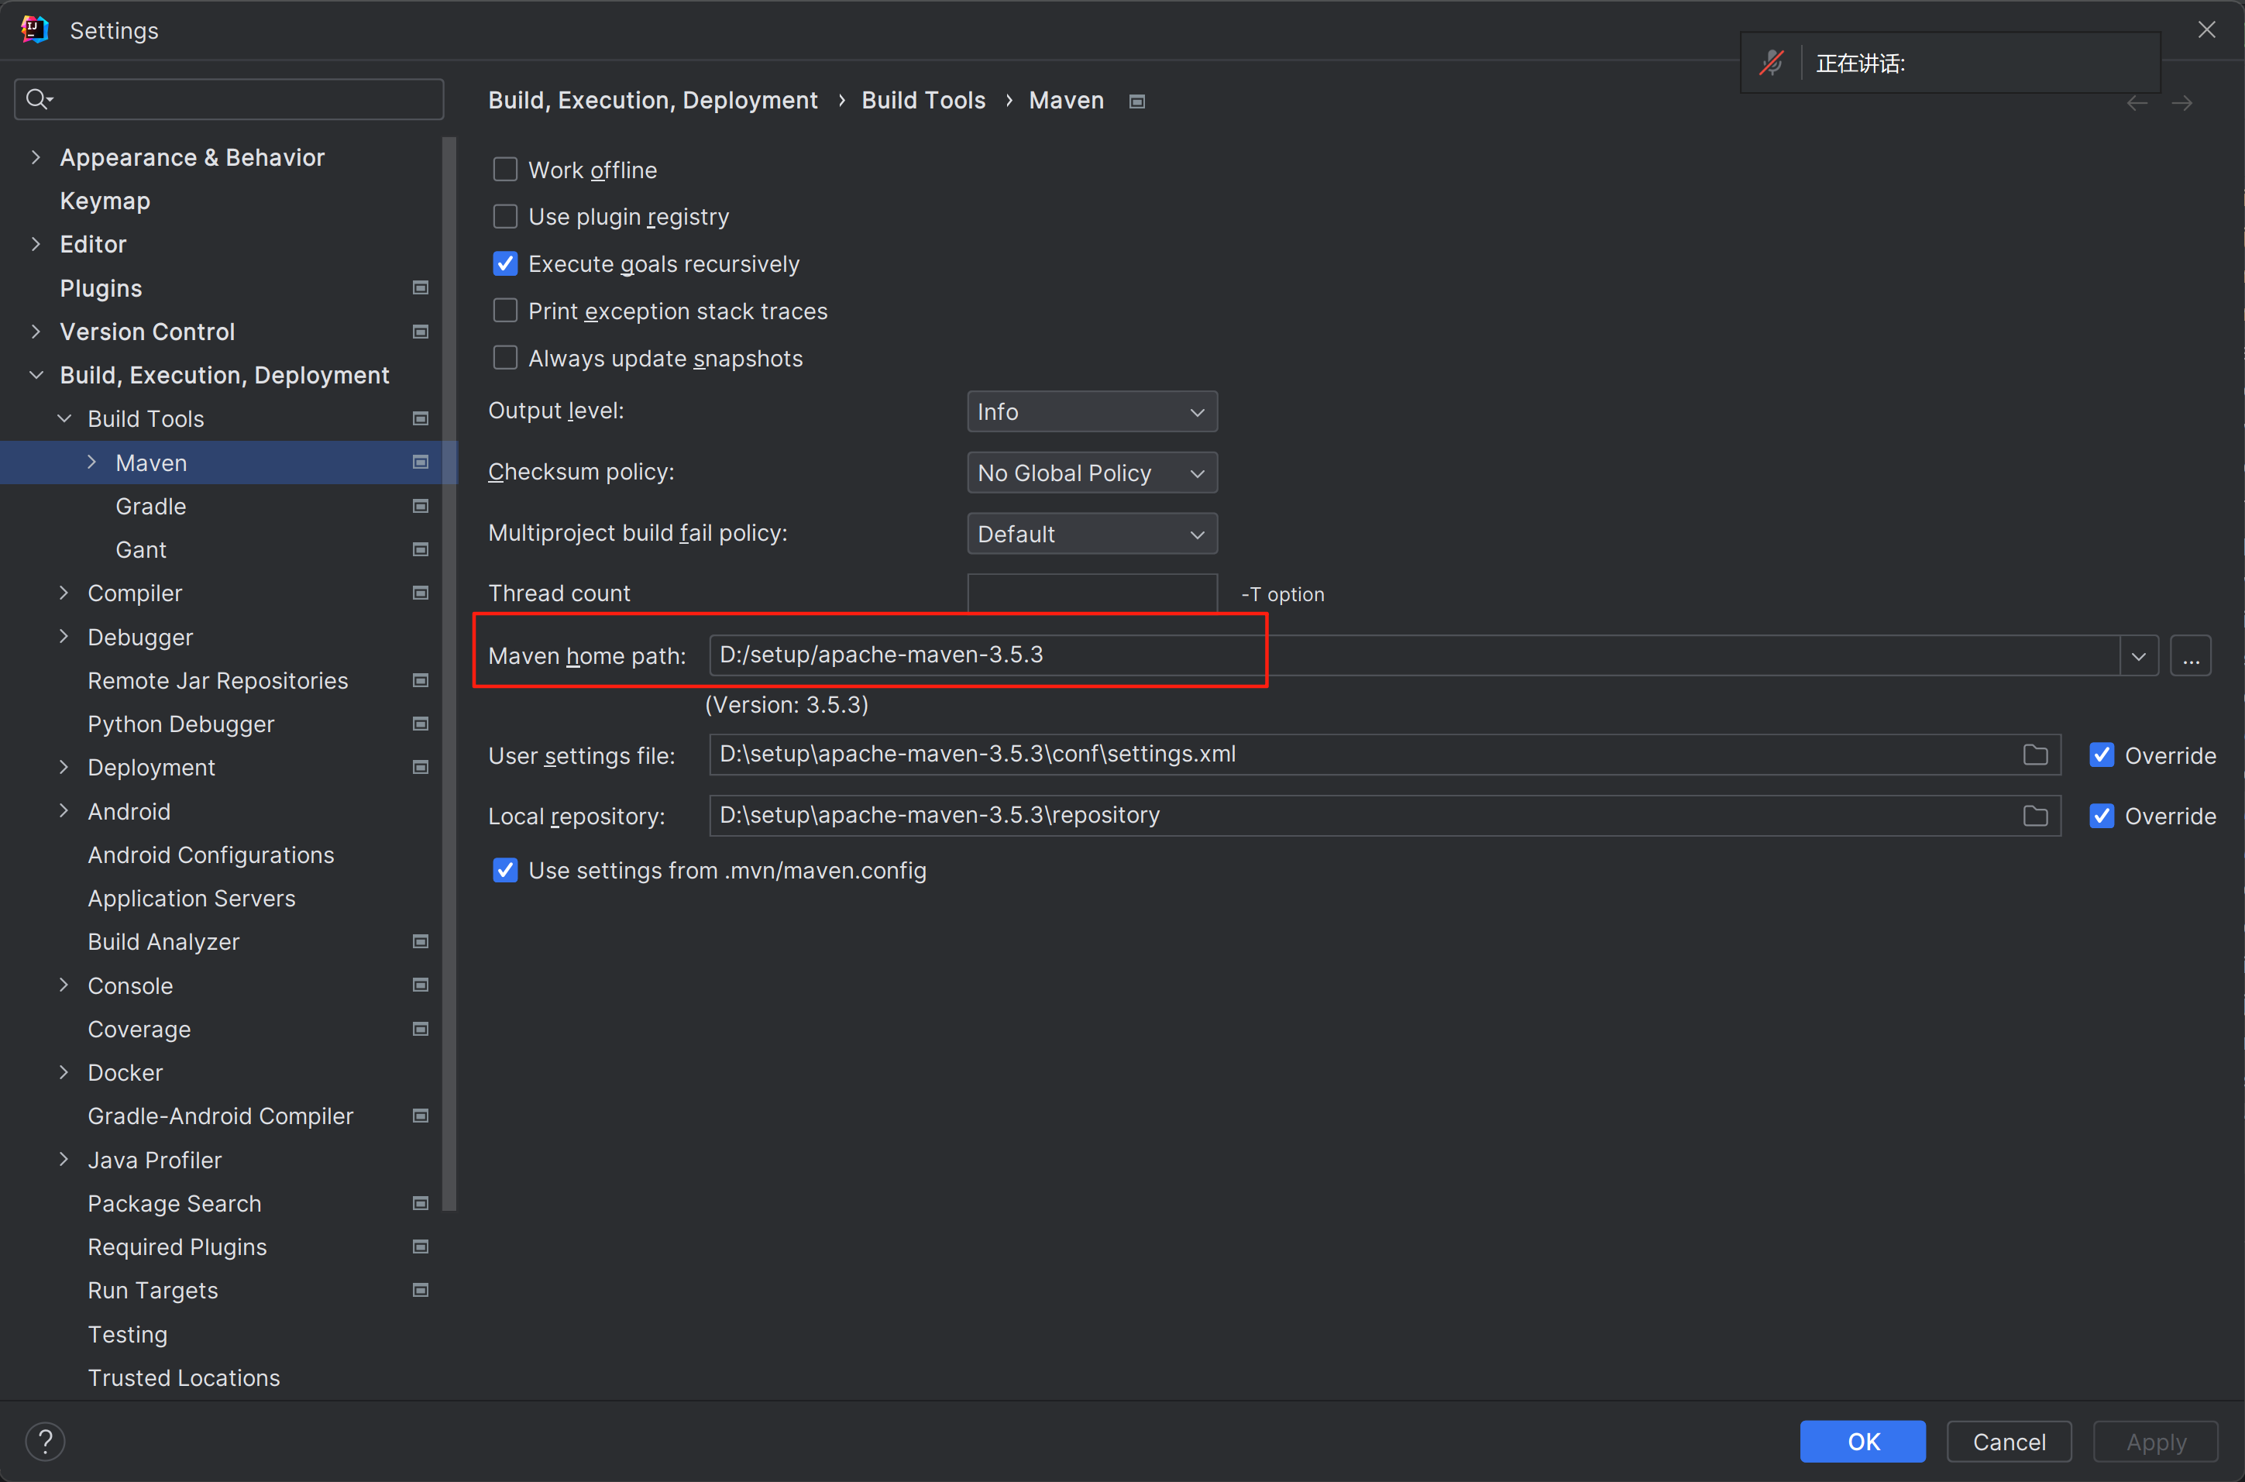
Task: Click the project-level icon beside Version Control
Action: click(x=421, y=331)
